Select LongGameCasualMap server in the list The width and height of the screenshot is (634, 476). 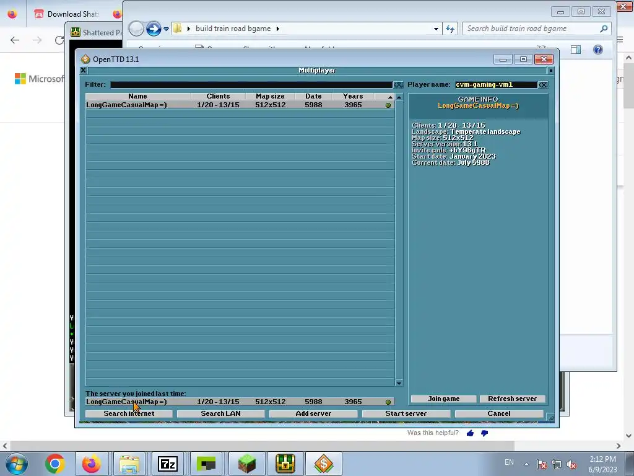240,105
